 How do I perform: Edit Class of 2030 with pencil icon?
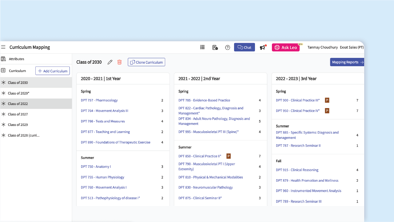click(x=110, y=62)
